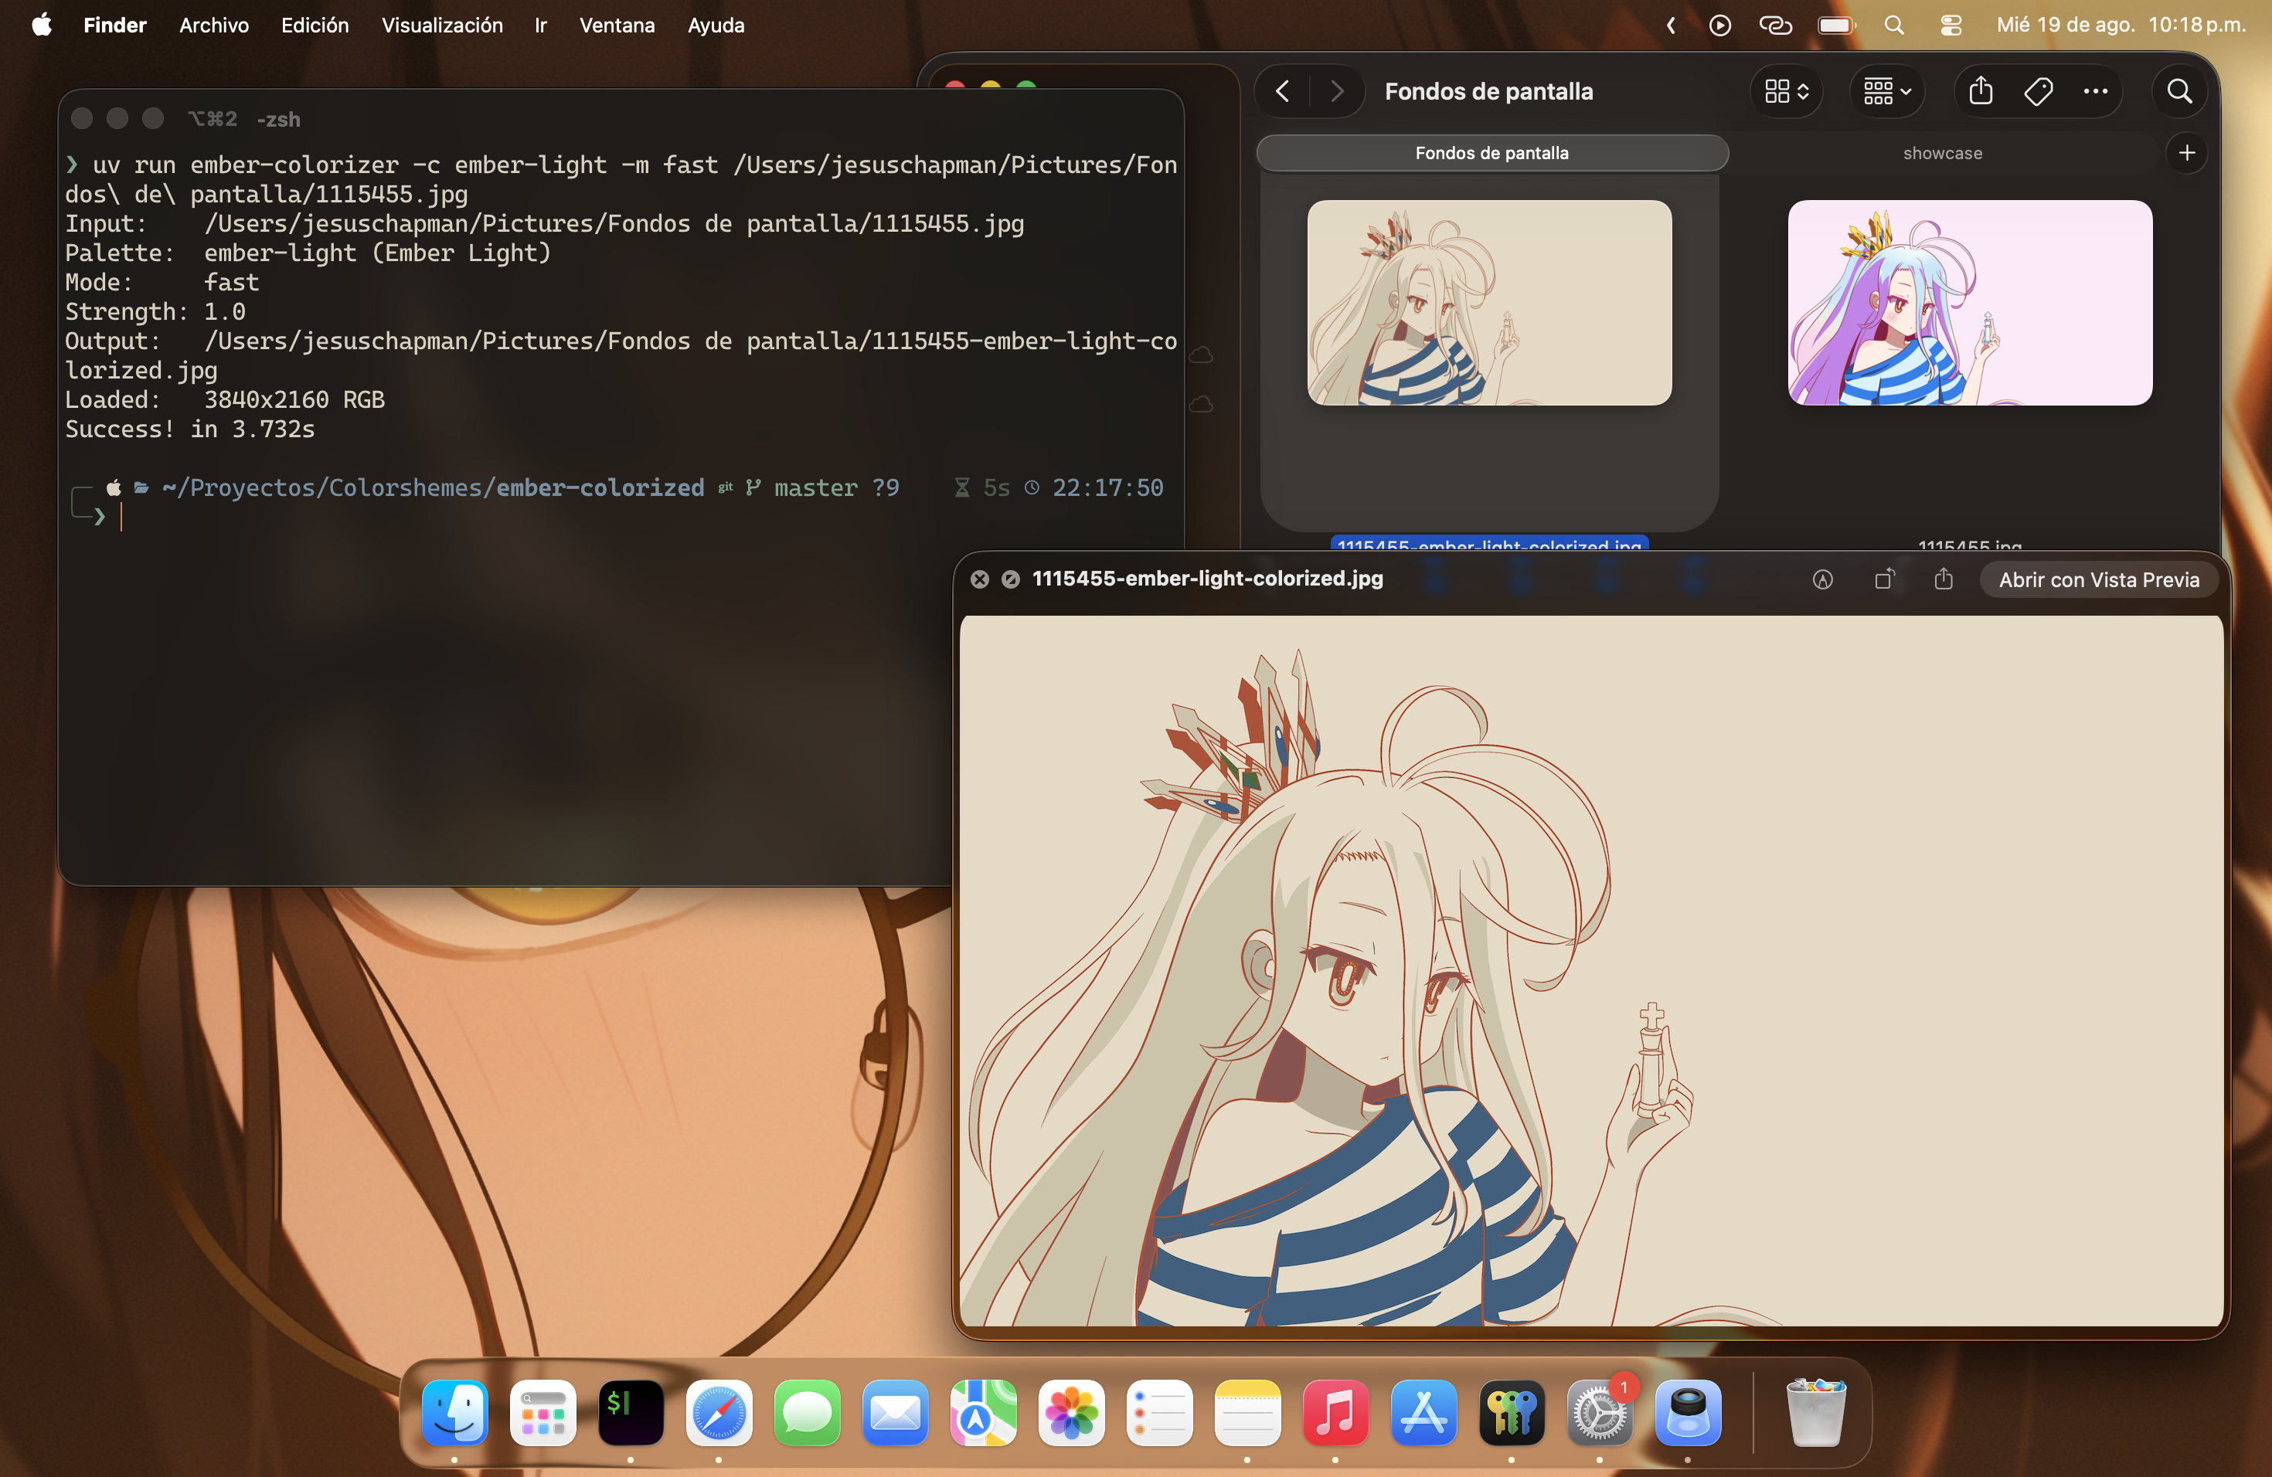
Task: Add a new Finder tab
Action: 2187,153
